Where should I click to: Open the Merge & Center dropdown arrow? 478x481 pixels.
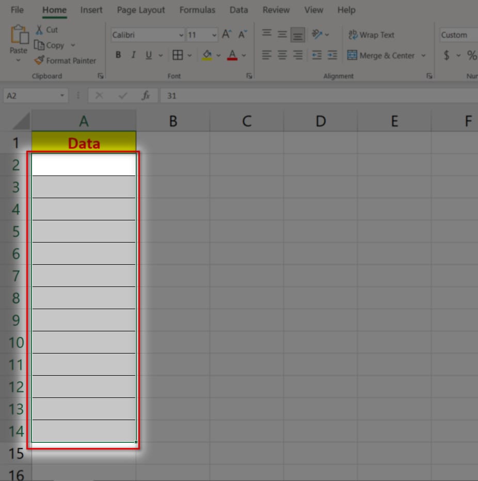(424, 56)
